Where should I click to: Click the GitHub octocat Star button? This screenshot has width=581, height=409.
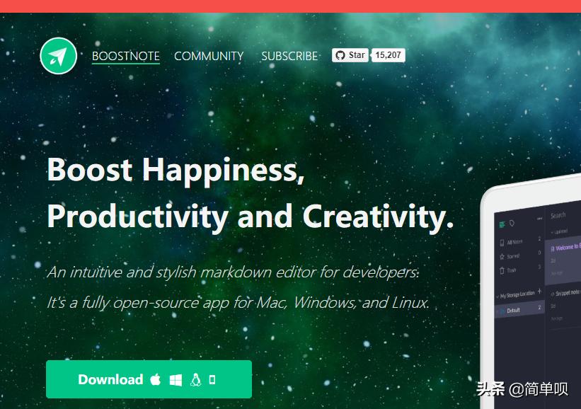point(350,55)
